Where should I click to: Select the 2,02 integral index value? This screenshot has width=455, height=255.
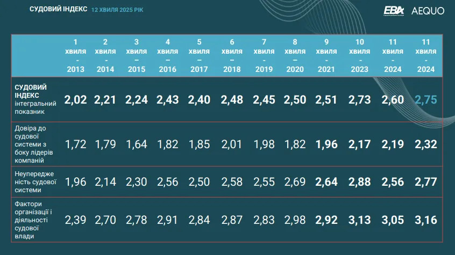[76, 99]
